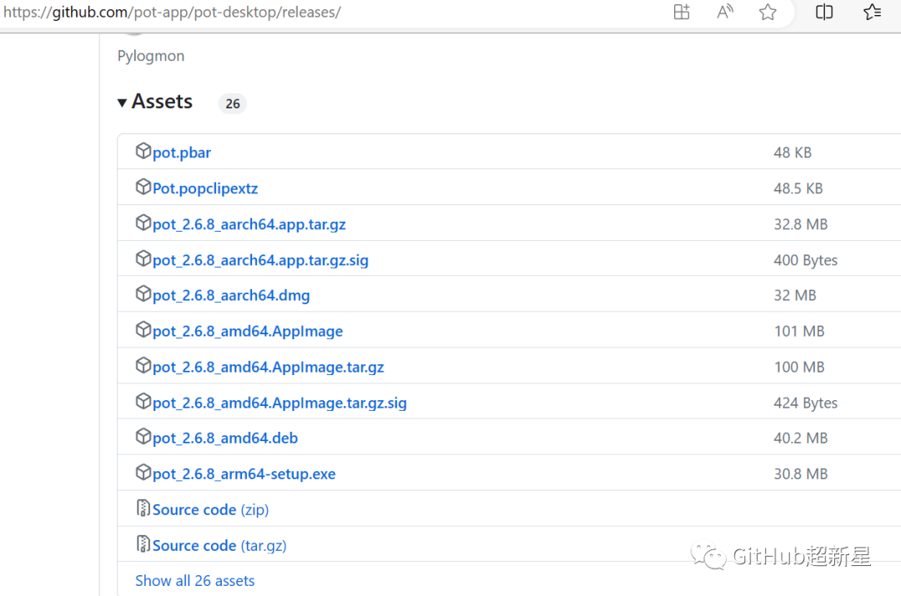Open browser apps grid icon in address bar

click(682, 12)
